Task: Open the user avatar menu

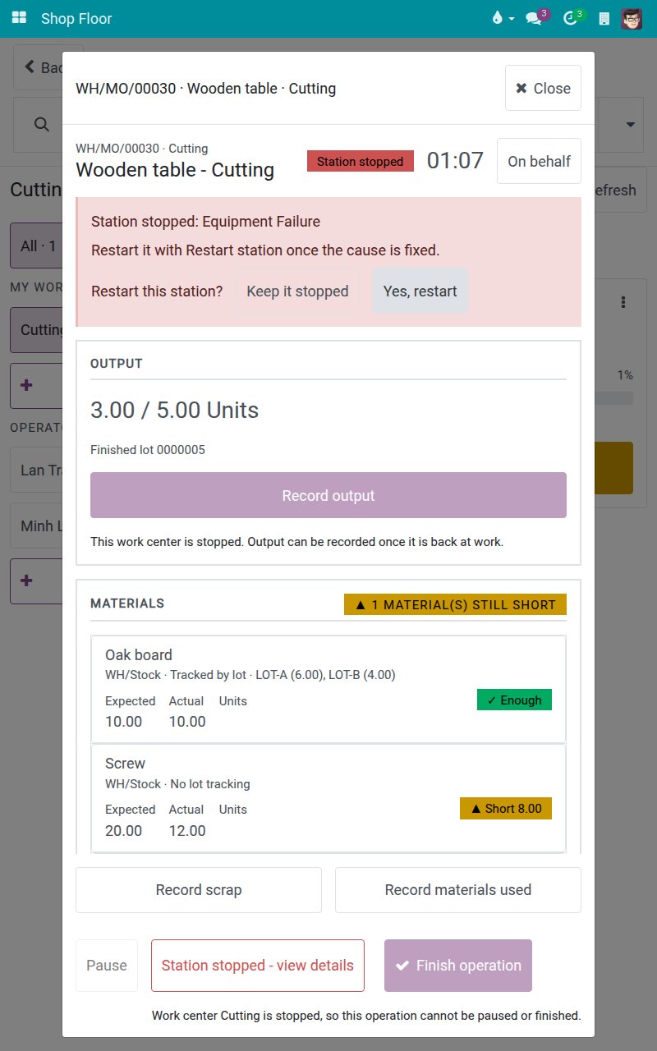Action: point(632,18)
